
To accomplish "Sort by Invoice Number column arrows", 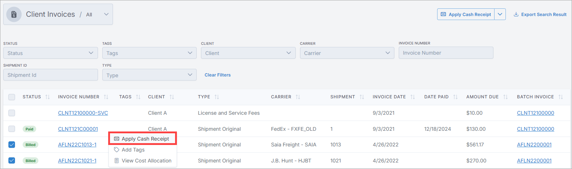I will [x=106, y=97].
